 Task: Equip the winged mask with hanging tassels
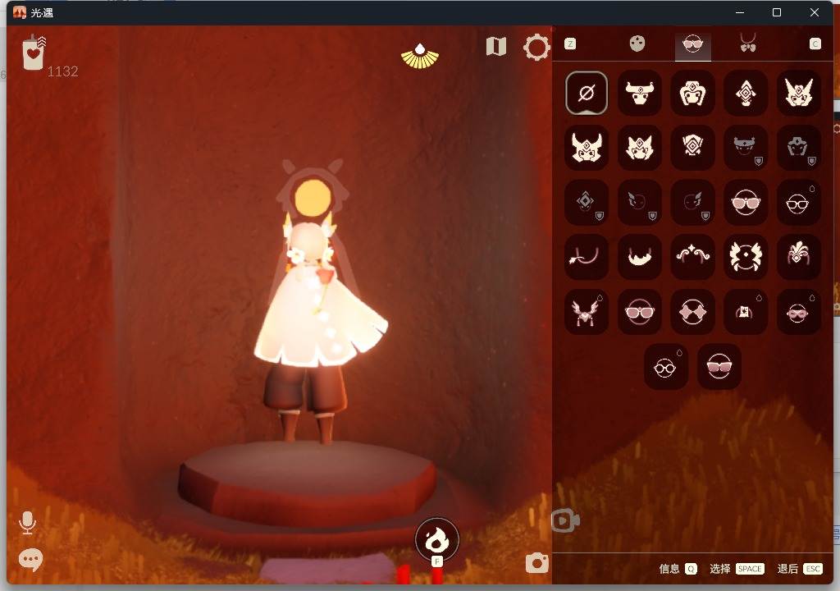tap(586, 312)
